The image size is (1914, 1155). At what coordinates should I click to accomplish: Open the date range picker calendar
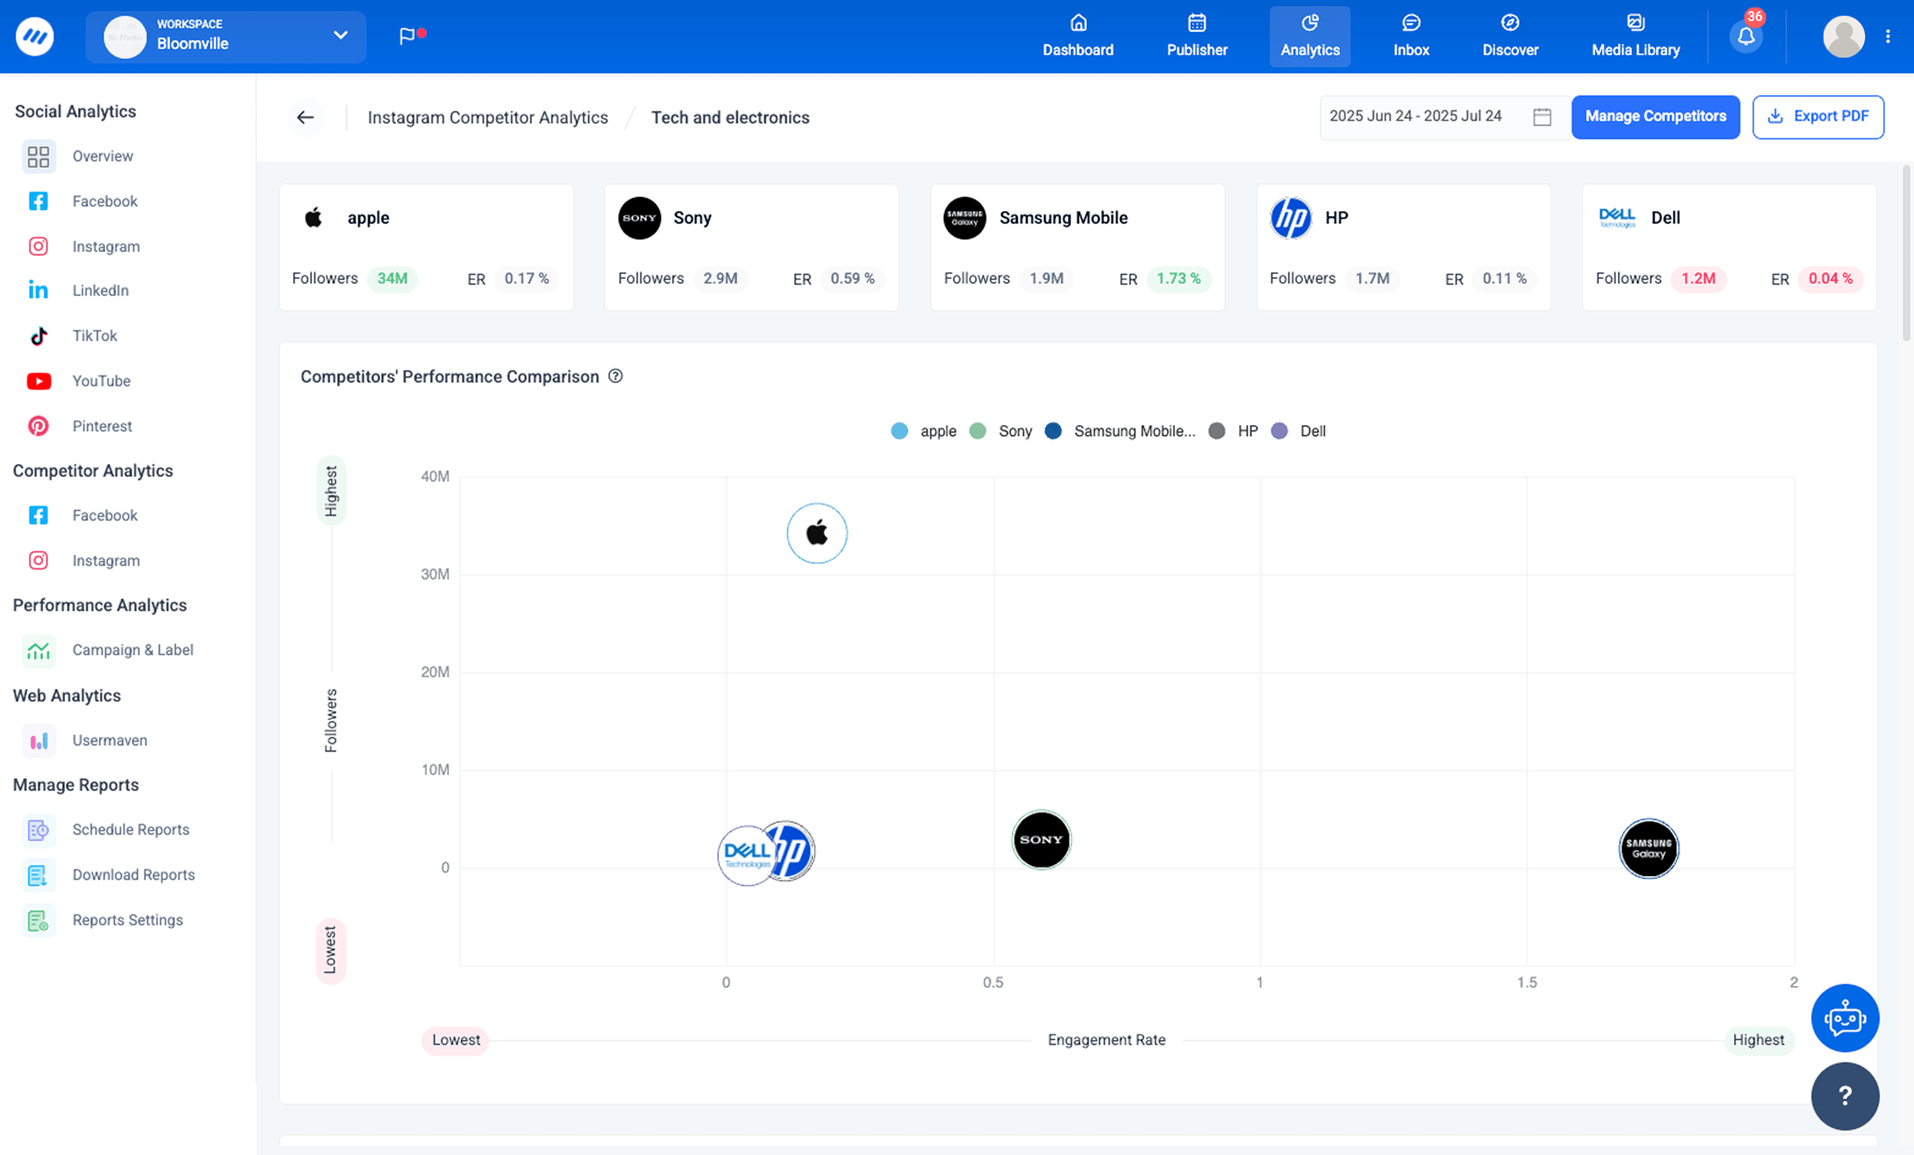click(1542, 116)
